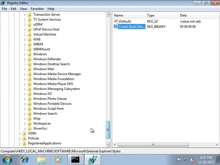Open Windows Media Player from taskbar

[58, 160]
